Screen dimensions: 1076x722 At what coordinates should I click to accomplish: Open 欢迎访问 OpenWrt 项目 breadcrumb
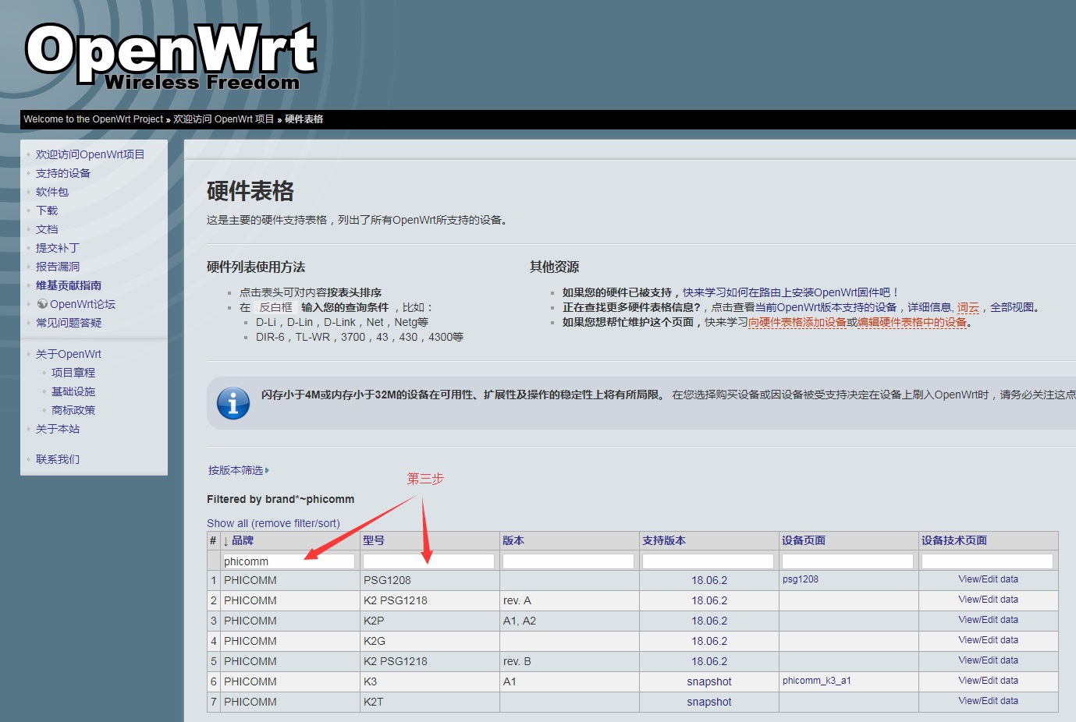click(224, 119)
